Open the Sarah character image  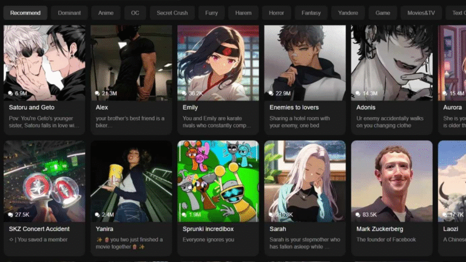pos(305,181)
